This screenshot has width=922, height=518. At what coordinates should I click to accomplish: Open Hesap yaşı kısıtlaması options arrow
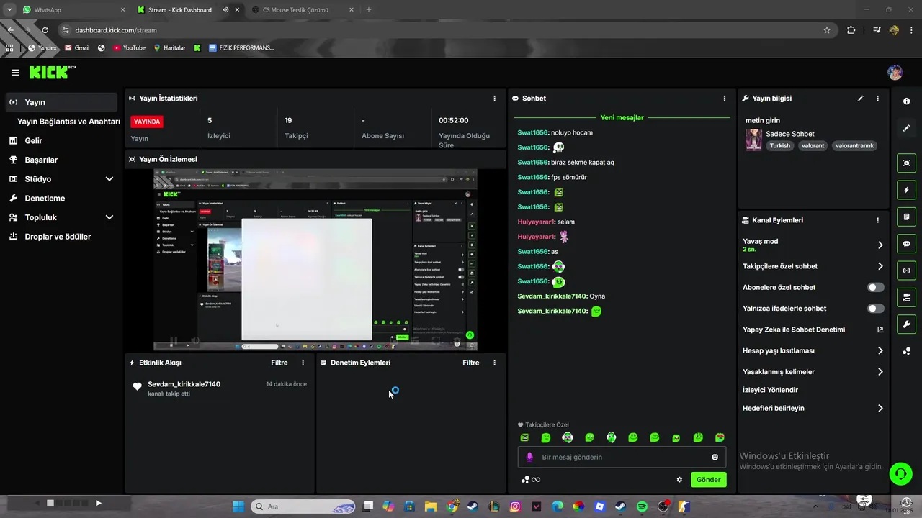[880, 351]
